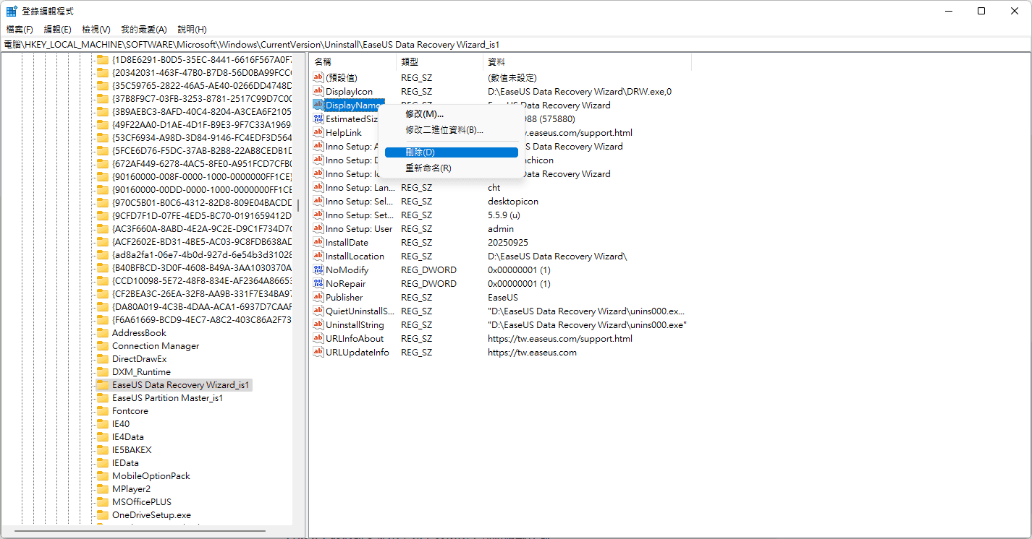Click the folder icon for EaseUS Partition Master_is1
The width and height of the screenshot is (1032, 539).
(x=103, y=398)
